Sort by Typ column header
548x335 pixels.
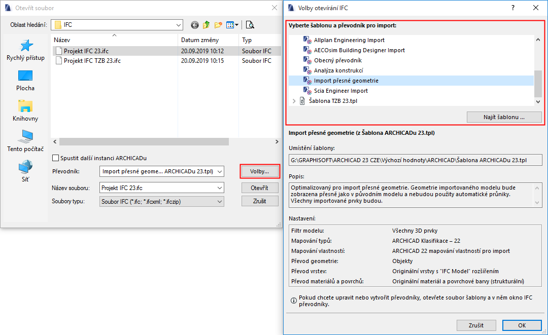(260, 40)
